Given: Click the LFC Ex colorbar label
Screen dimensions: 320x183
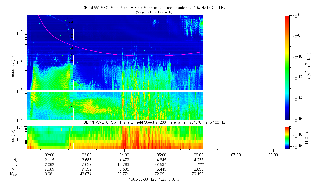Looking at the screenshot, I should pyautogui.click(x=307, y=138).
